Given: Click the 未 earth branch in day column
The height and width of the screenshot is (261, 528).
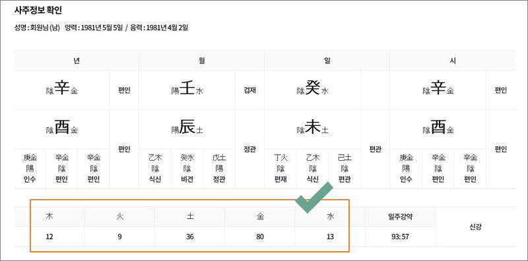Looking at the screenshot, I should coord(312,127).
